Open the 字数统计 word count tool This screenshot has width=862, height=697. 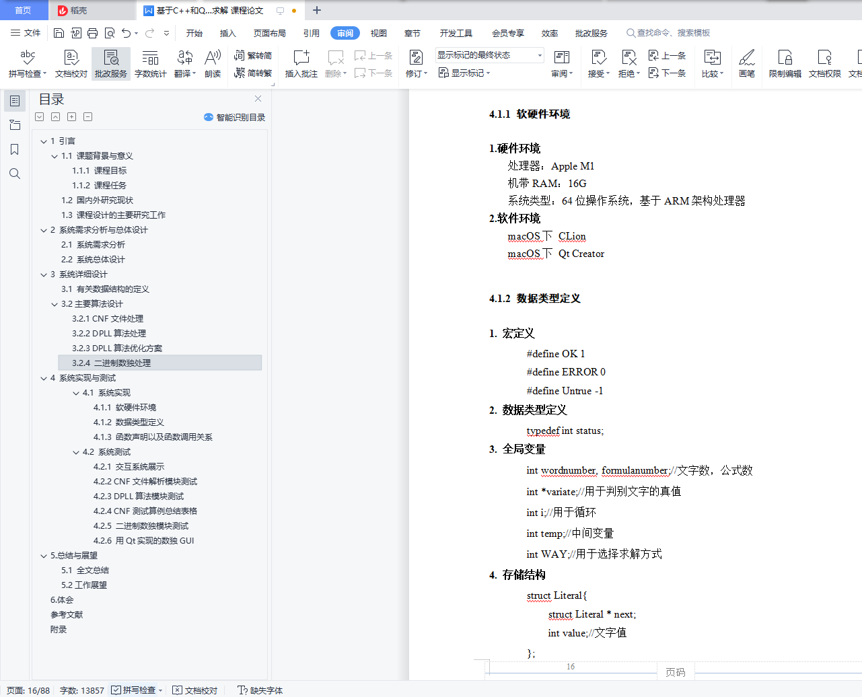(151, 64)
